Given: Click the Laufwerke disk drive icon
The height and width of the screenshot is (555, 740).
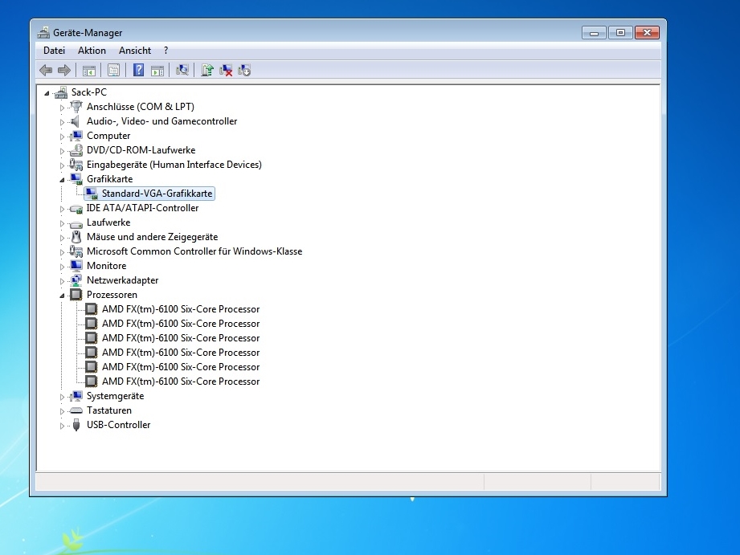Looking at the screenshot, I should (76, 223).
